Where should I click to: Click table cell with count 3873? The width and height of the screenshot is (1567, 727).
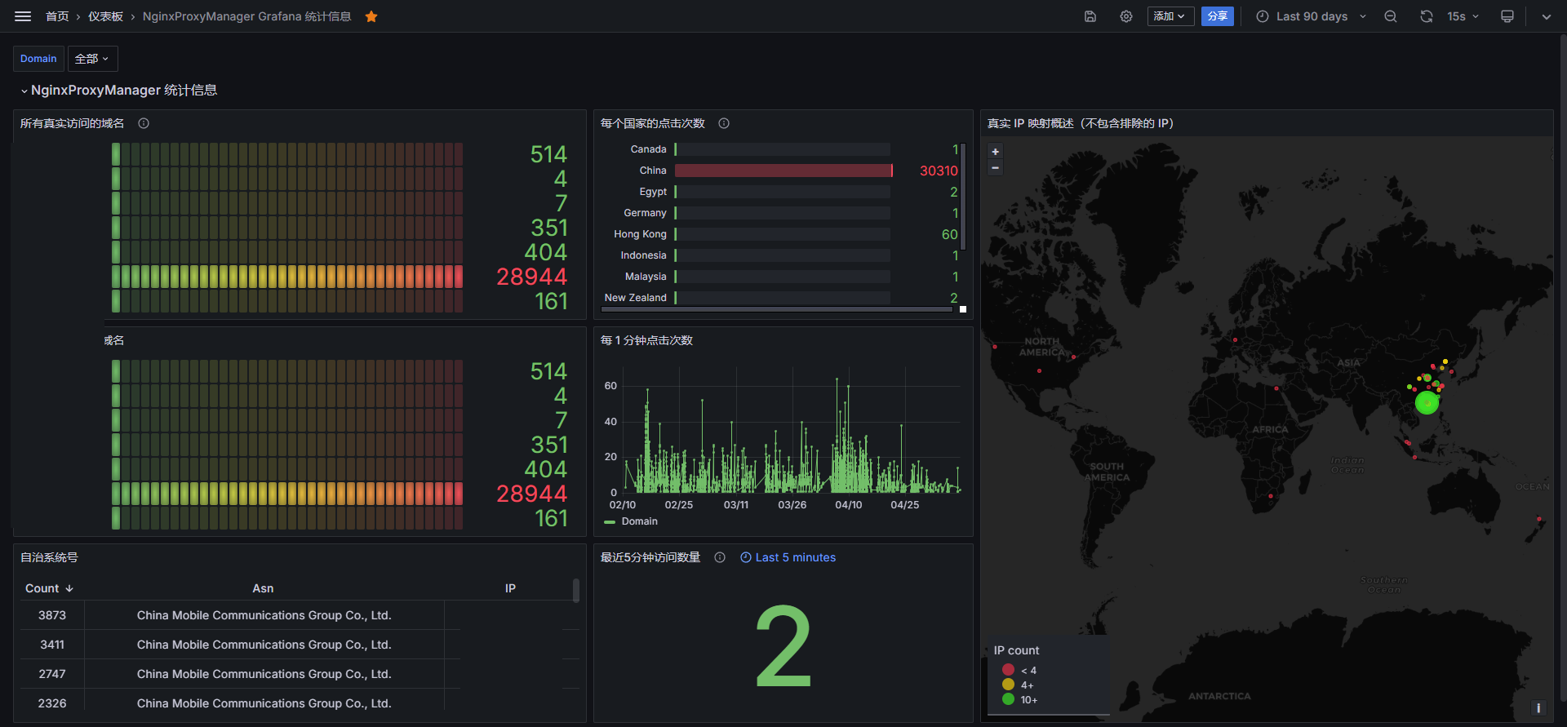(x=52, y=615)
